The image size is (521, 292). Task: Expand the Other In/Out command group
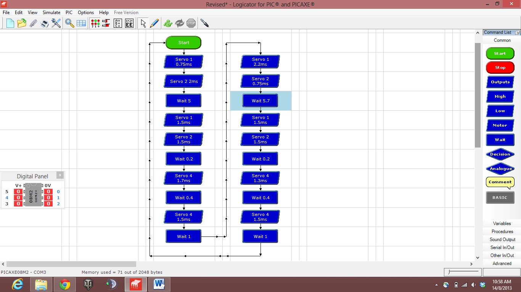coord(502,255)
